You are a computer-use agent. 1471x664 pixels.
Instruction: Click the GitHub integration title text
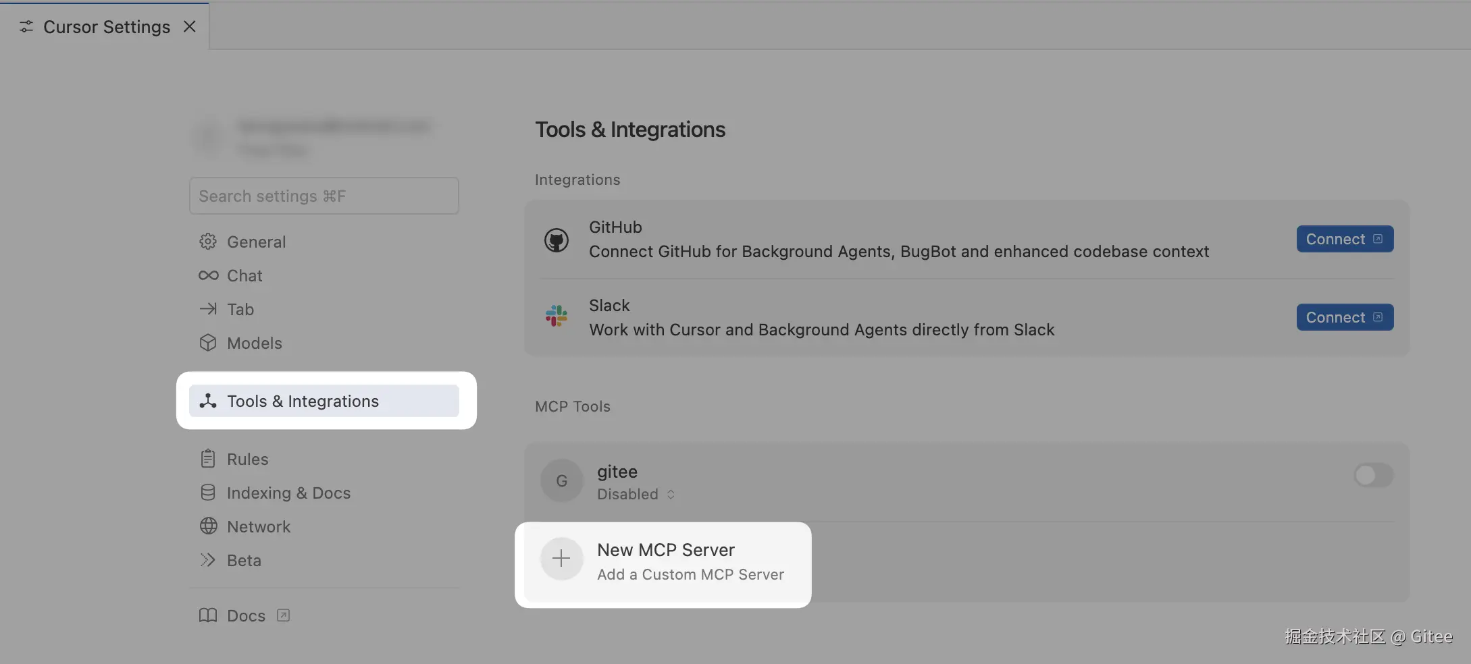pyautogui.click(x=615, y=227)
